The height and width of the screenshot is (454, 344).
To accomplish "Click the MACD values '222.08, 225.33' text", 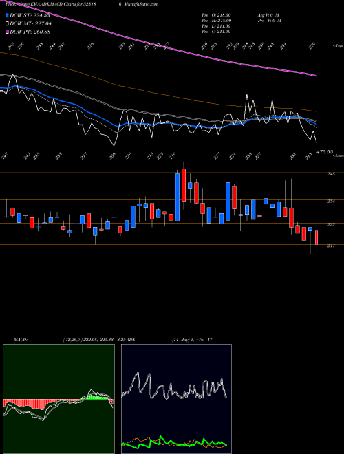I will pyautogui.click(x=99, y=340).
